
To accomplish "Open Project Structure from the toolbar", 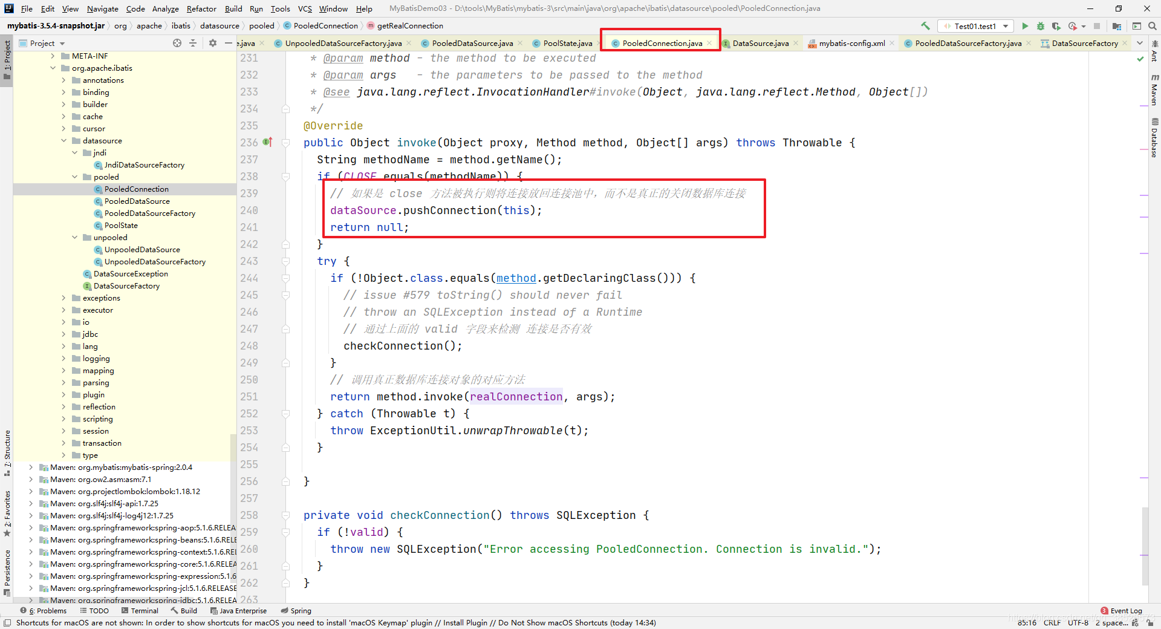I will (x=1117, y=26).
